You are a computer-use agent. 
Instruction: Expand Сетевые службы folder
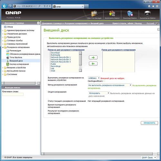tap(3, 41)
